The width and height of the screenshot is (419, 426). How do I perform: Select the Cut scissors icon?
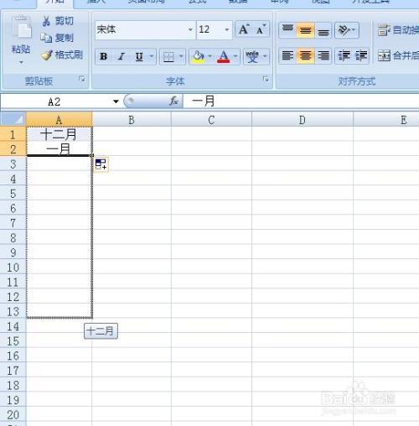(46, 21)
